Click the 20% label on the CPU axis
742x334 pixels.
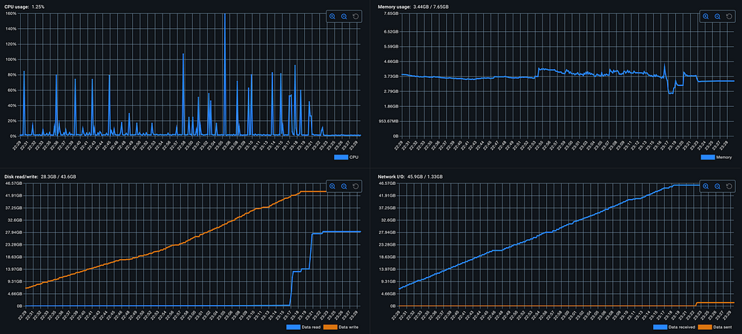(13, 121)
